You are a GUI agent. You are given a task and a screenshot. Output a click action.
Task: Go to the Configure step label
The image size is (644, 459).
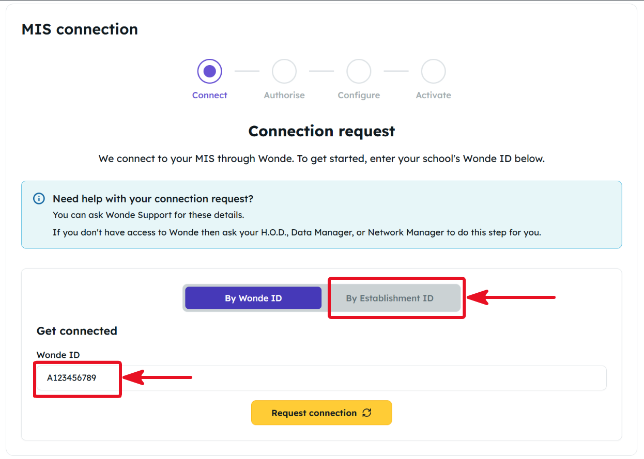pyautogui.click(x=359, y=95)
